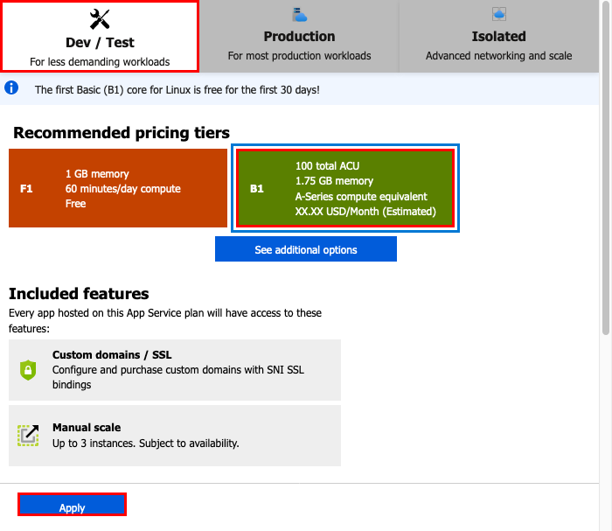This screenshot has width=612, height=531.
Task: Click the vertical scrollbar thumb
Action: click(605, 168)
